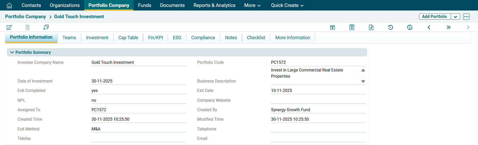Collapse the Portfolio Summary section
478x145 pixels.
(x=12, y=52)
